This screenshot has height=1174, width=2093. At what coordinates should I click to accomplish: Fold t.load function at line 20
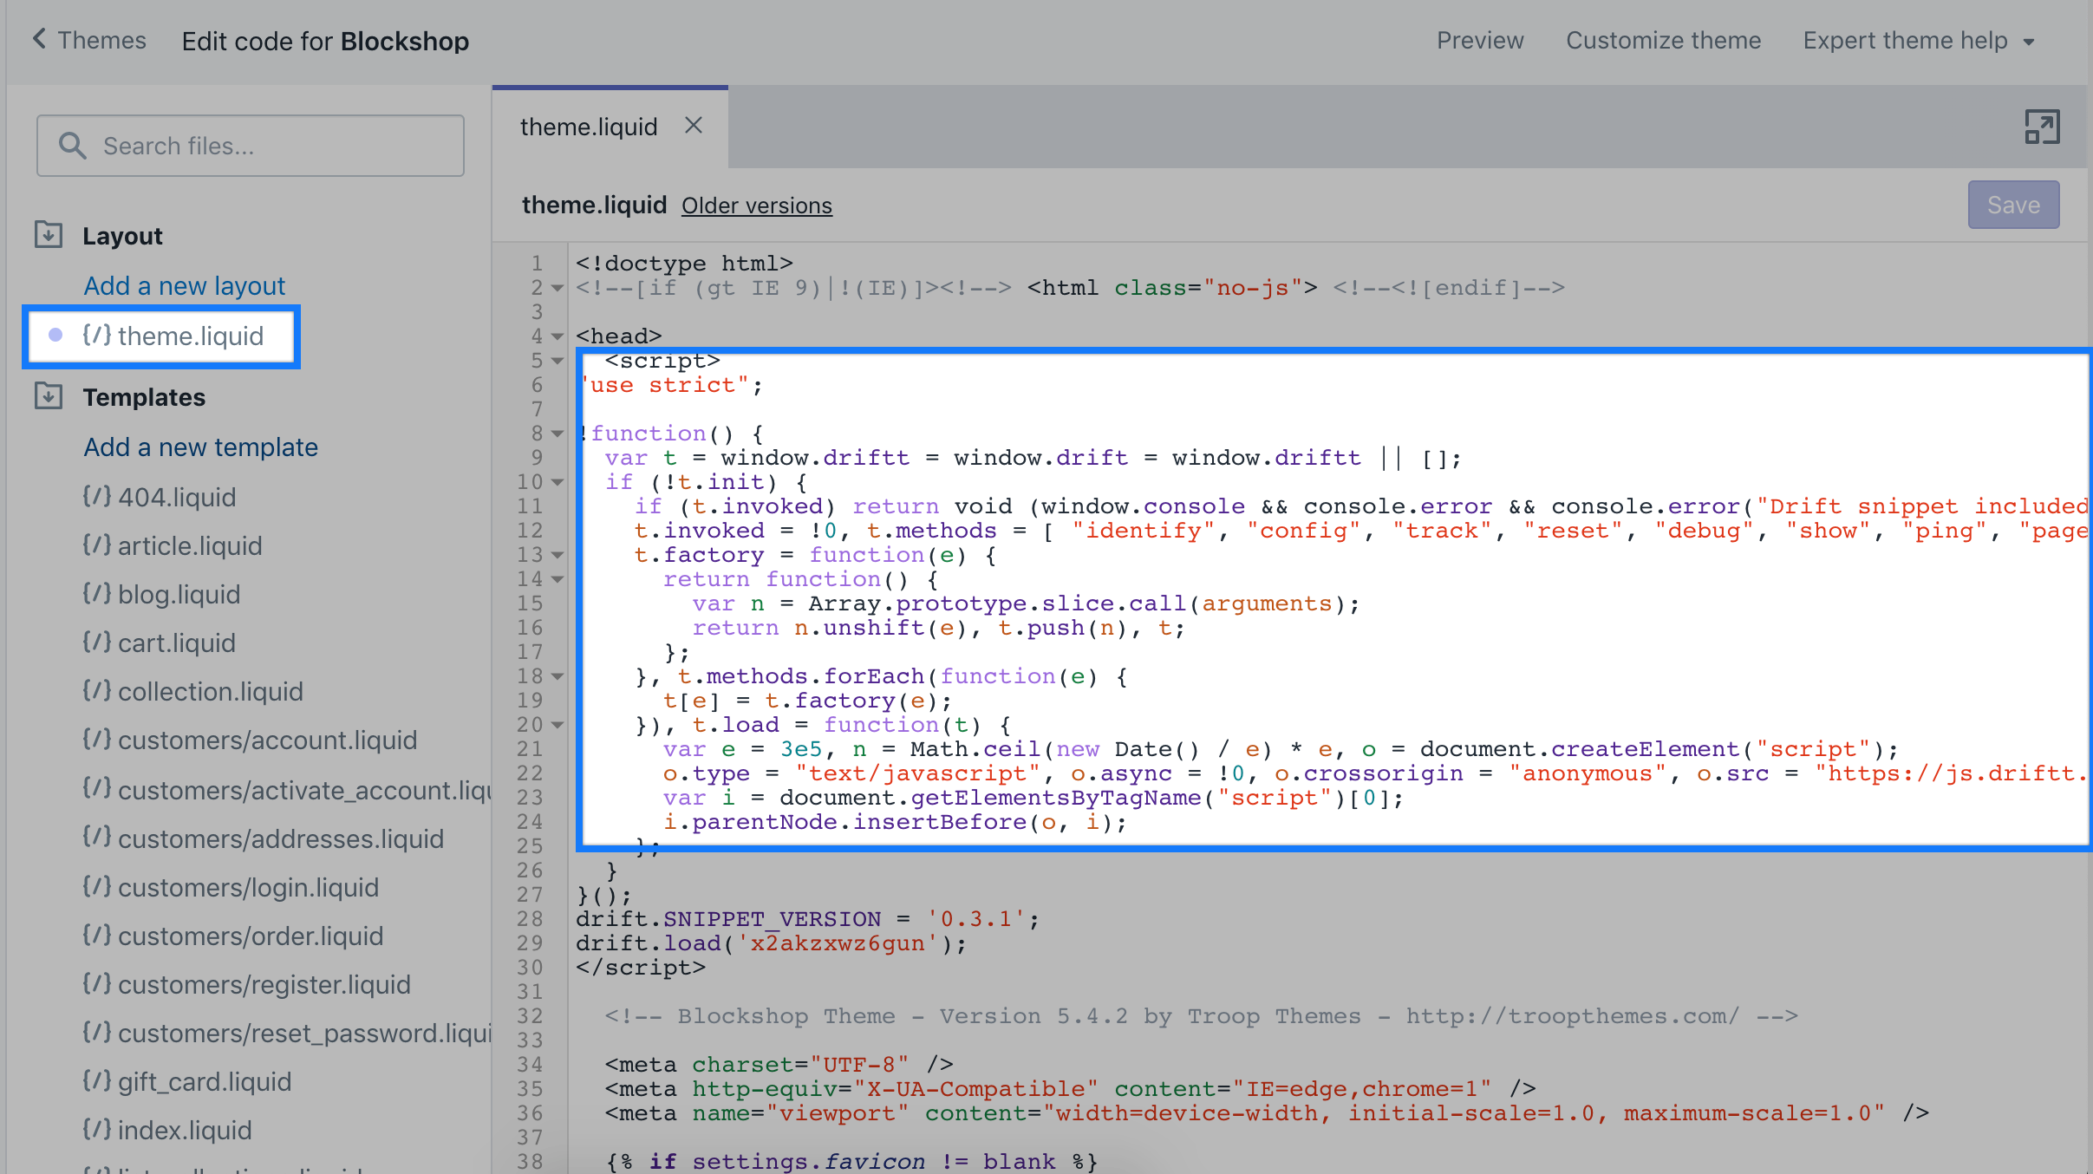557,725
